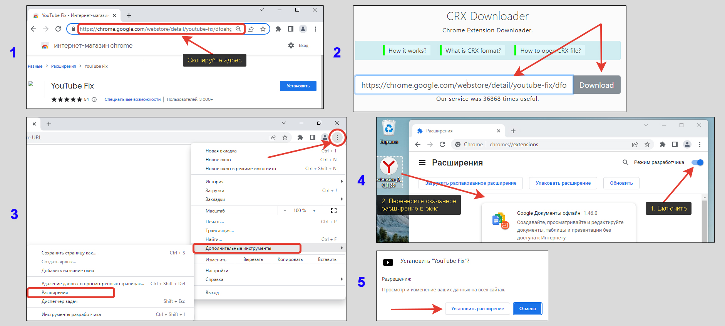Open What is CRX format? link

473,50
